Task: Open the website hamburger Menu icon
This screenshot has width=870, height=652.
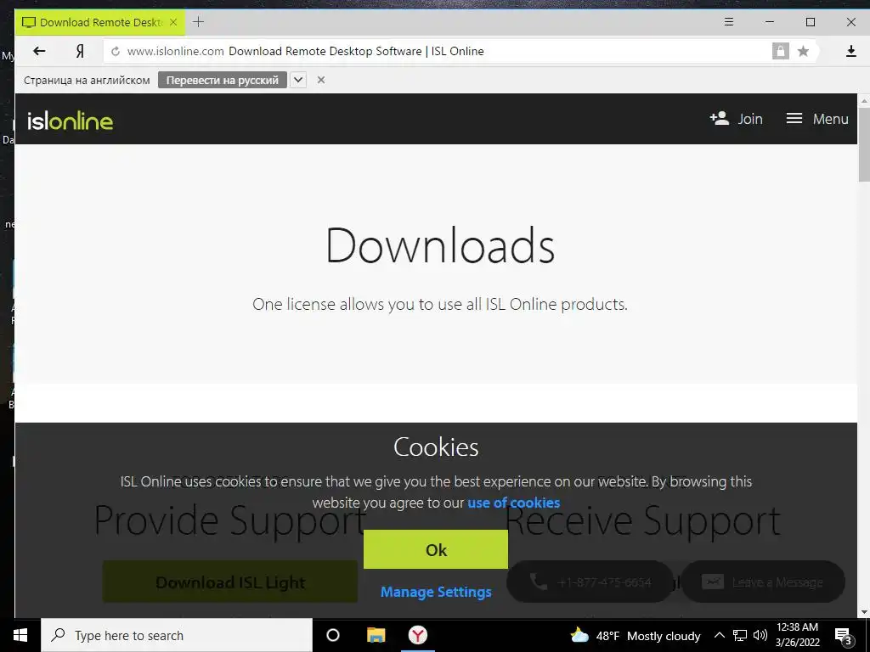Action: [x=794, y=118]
